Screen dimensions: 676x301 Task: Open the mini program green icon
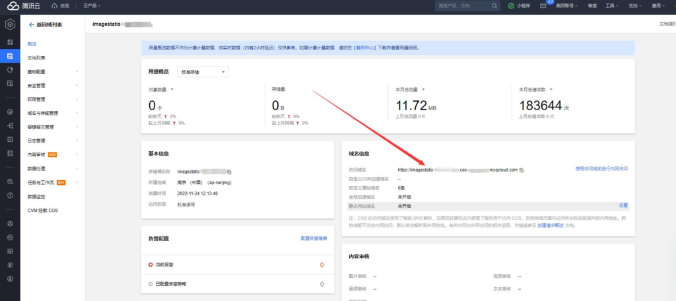511,6
